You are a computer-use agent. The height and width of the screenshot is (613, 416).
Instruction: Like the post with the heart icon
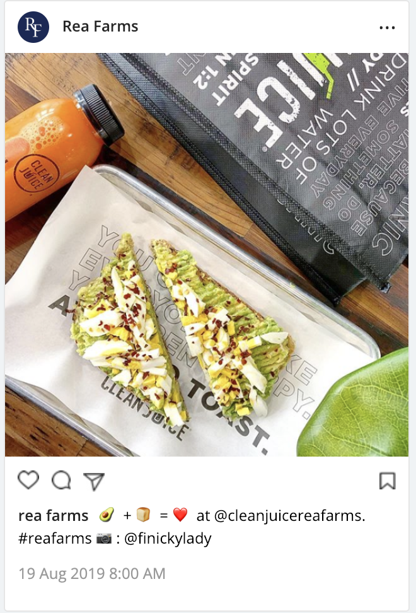tap(28, 480)
